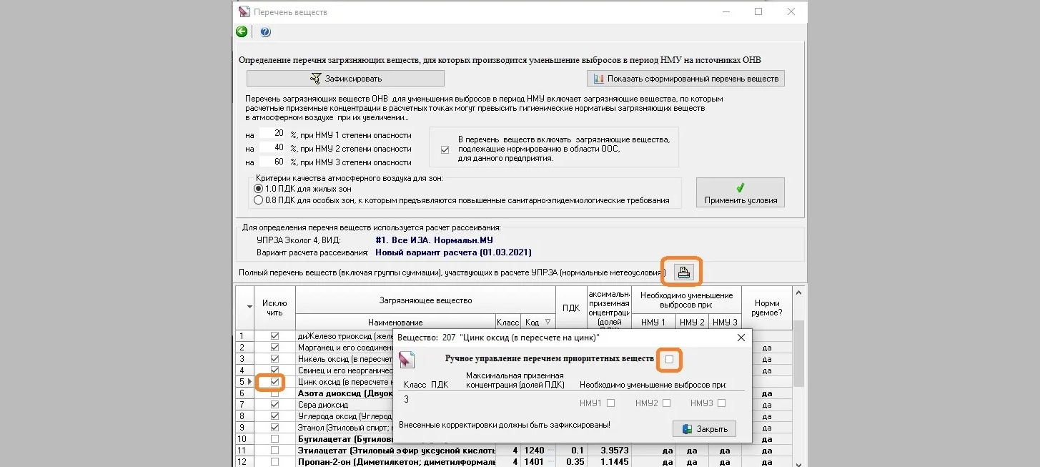Viewport: 1040px width, 467px height.
Task: Click the code cell 1240 in Этилацетат row
Action: point(538,451)
